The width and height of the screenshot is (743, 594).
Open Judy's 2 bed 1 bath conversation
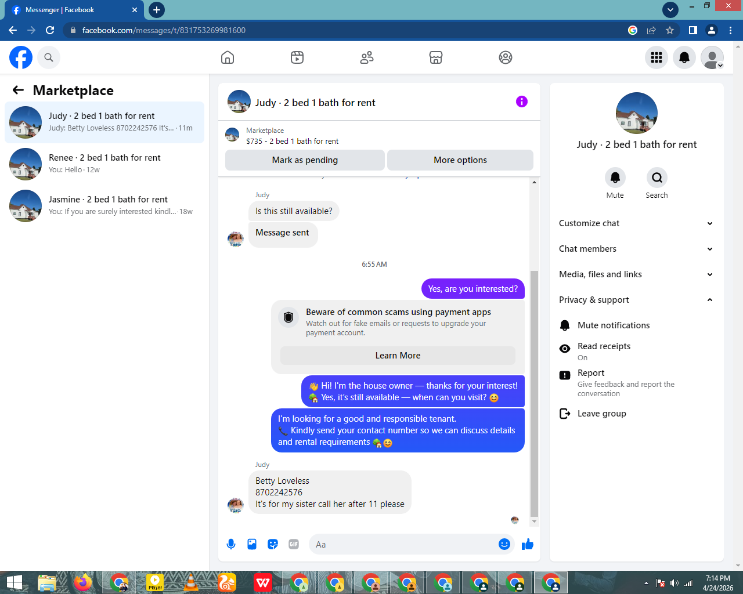(x=104, y=122)
